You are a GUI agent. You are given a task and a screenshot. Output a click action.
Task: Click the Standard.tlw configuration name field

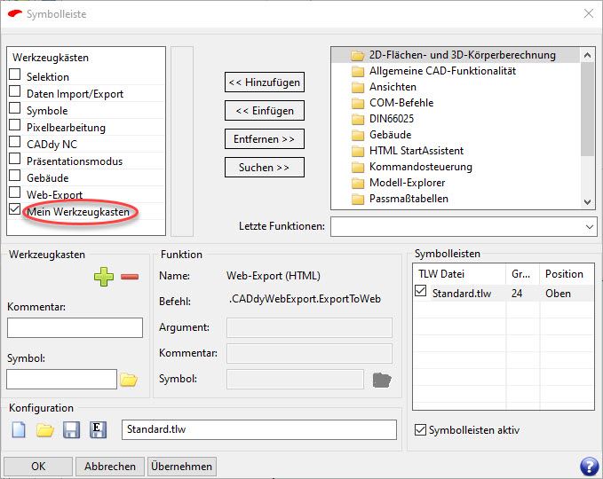[259, 429]
